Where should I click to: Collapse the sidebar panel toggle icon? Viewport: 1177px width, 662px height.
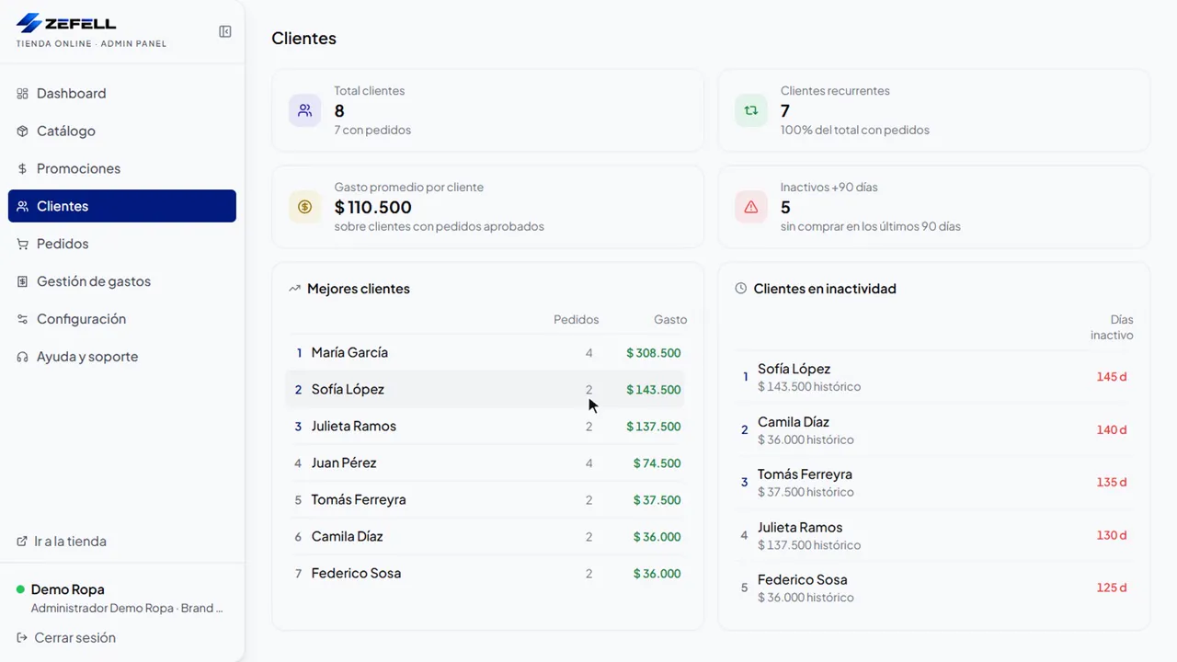(x=225, y=31)
